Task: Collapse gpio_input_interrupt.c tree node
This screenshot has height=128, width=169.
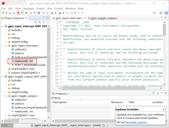Action: coord(6,46)
